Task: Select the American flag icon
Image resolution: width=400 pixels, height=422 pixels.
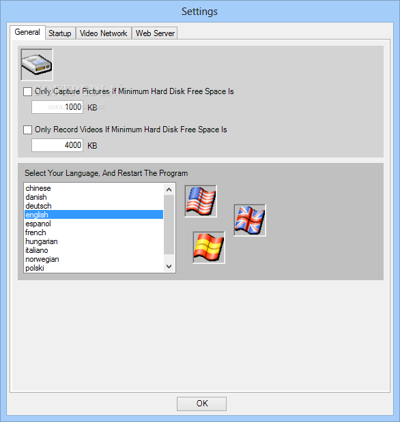Action: [x=201, y=201]
